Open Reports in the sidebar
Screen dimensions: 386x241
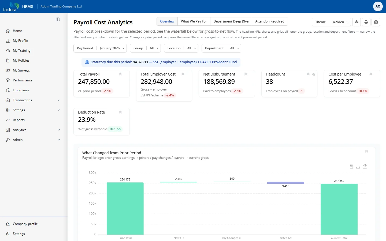click(x=33, y=120)
